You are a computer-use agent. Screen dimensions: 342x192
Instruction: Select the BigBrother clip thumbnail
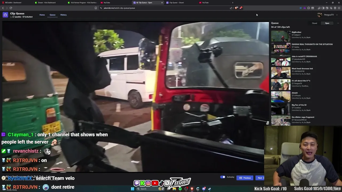[x=281, y=36]
